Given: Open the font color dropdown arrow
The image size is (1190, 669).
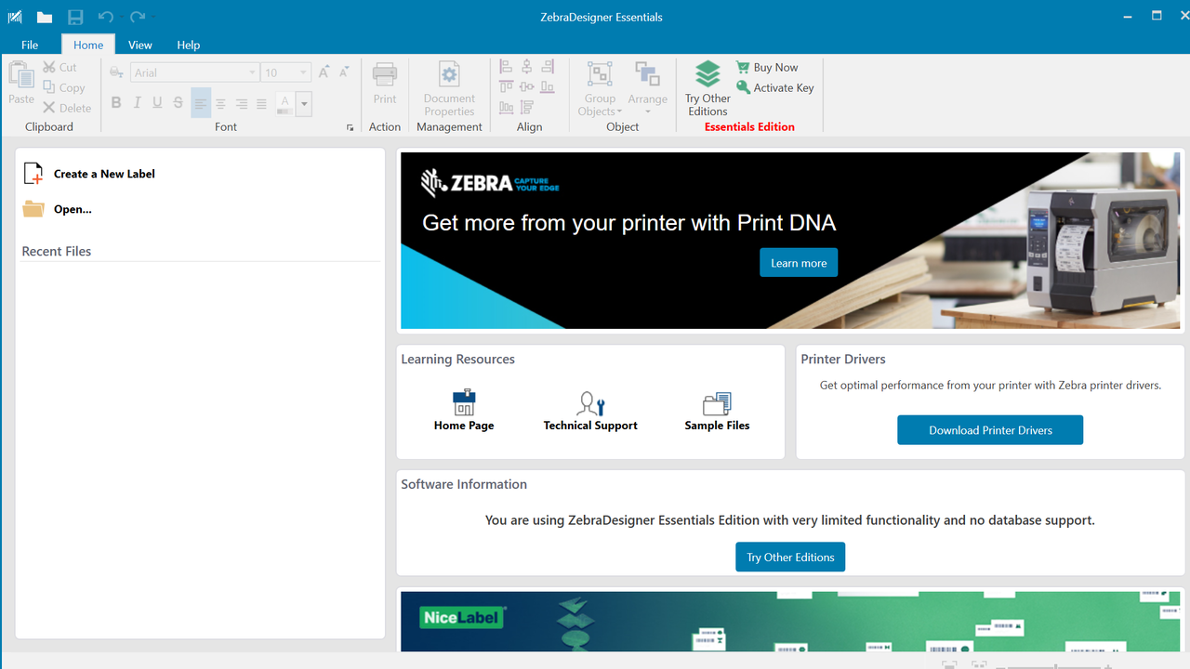Looking at the screenshot, I should pyautogui.click(x=304, y=103).
